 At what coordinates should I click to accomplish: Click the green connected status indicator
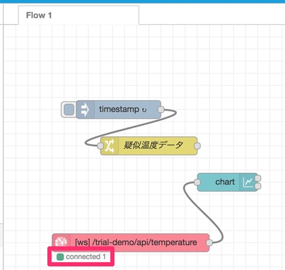pyautogui.click(x=60, y=257)
